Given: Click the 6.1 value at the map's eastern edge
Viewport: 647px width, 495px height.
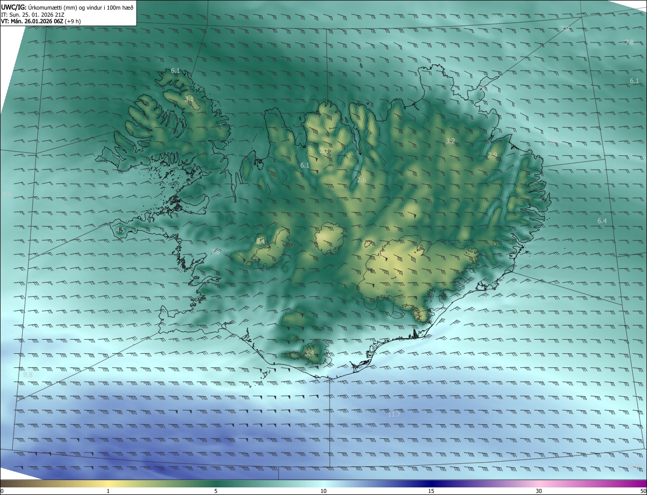Looking at the screenshot, I should click(634, 80).
